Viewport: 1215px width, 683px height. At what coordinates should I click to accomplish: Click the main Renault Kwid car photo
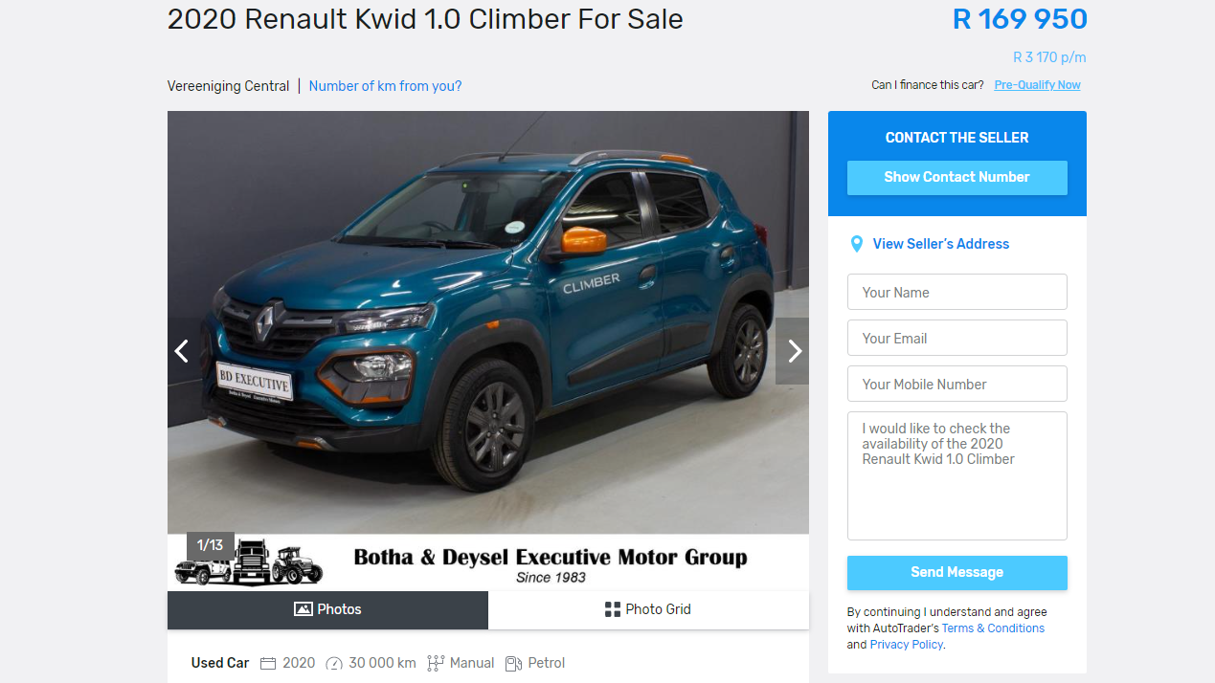tap(488, 322)
